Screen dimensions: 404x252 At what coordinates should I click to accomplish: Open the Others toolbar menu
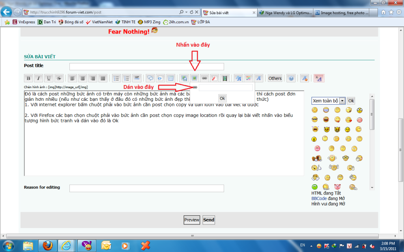pos(275,78)
